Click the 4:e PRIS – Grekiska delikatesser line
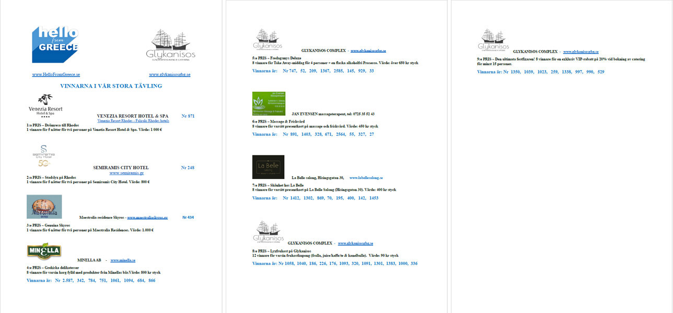The width and height of the screenshot is (673, 313). coord(53,268)
